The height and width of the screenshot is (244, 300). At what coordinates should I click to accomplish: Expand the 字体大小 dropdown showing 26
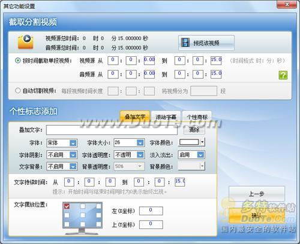pos(129,142)
